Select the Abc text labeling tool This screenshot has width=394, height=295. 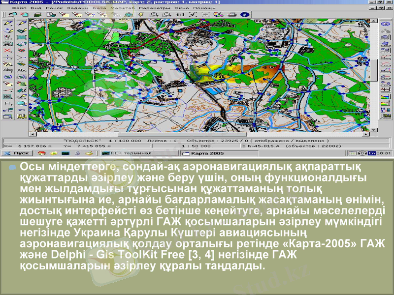6,70
